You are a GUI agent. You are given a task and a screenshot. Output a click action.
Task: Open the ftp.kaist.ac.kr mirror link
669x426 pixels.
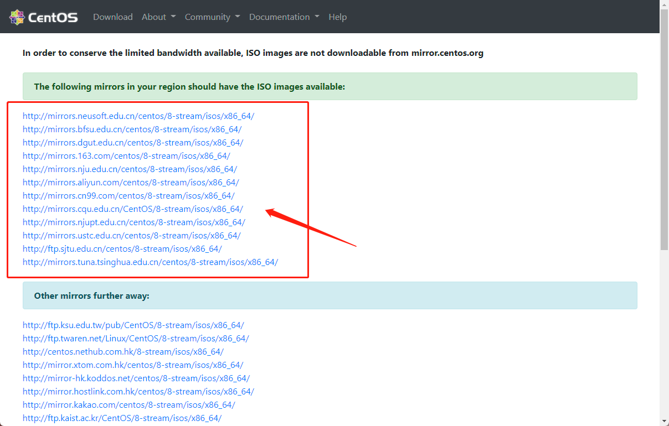click(122, 418)
